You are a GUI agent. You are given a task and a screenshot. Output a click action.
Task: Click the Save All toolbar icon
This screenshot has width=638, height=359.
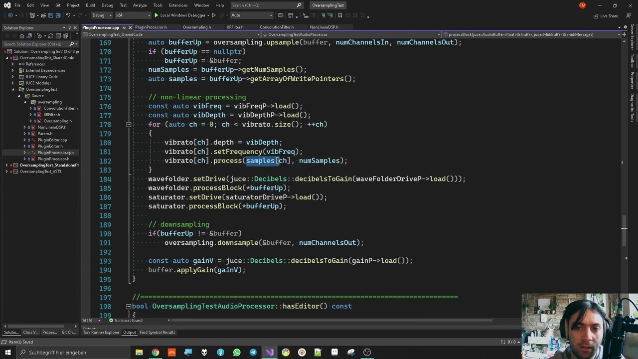pyautogui.click(x=58, y=15)
